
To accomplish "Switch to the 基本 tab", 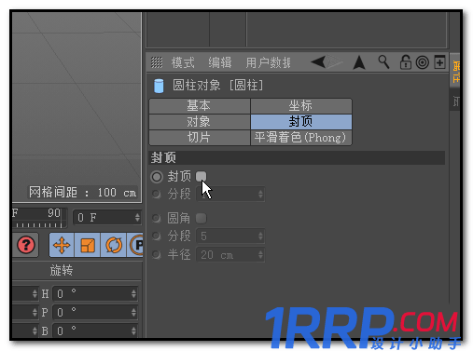I will pos(200,106).
